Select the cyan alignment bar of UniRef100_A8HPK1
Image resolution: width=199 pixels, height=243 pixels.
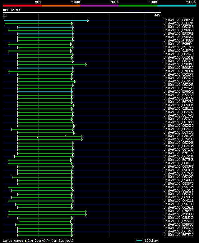46,20
